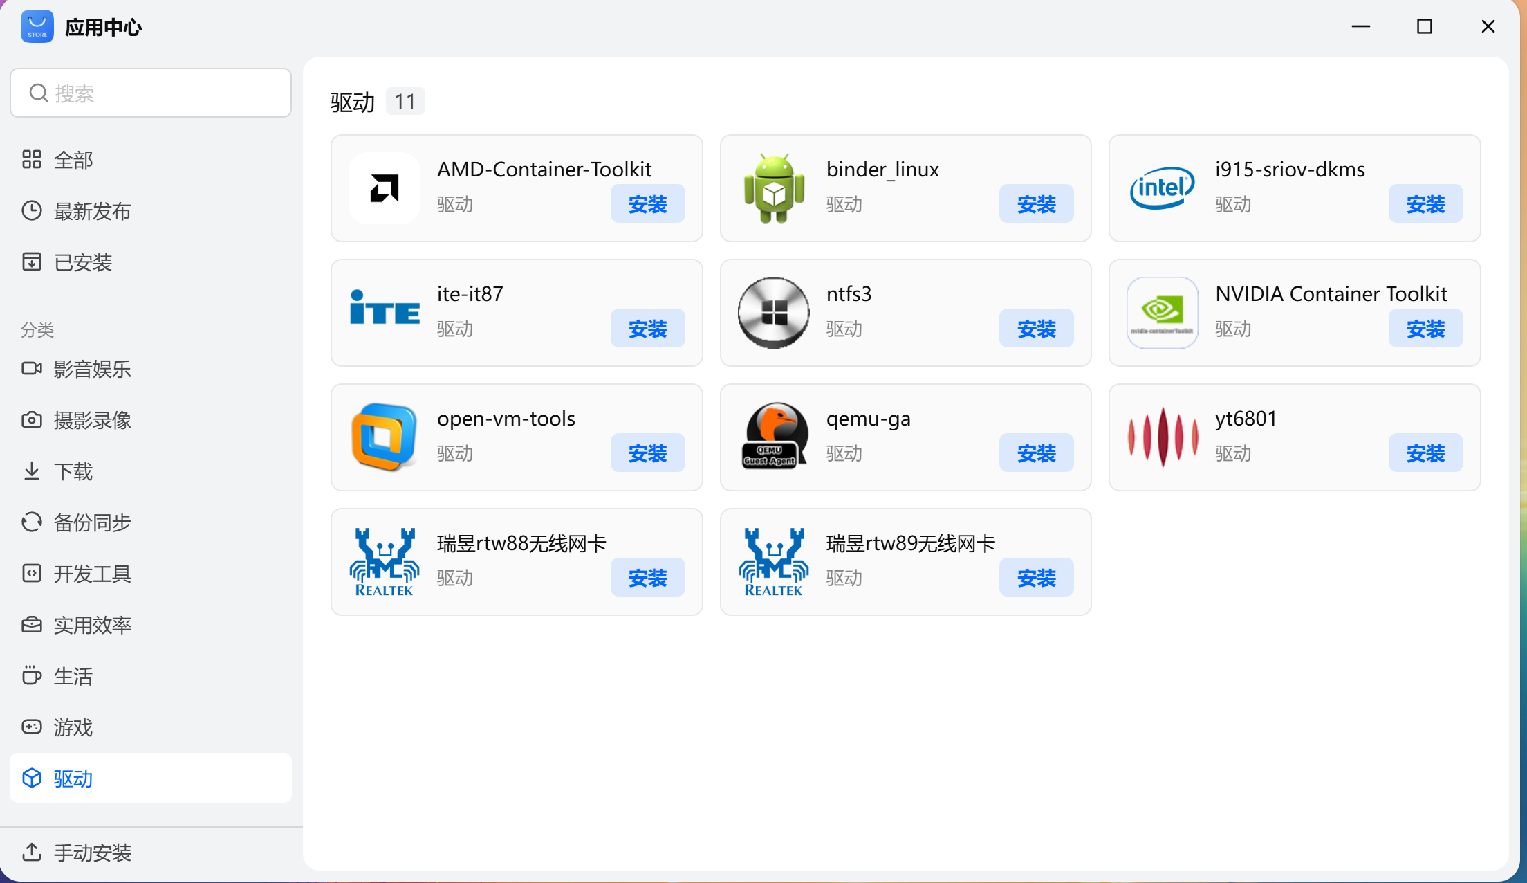Click the camera icon beside 摄影录像
1527x883 pixels.
click(32, 420)
